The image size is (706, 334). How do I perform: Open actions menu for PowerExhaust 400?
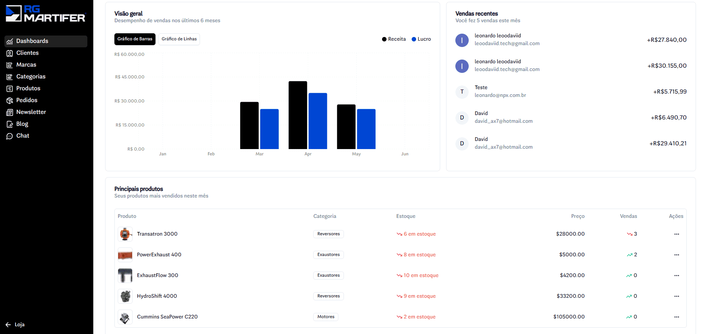pos(676,255)
